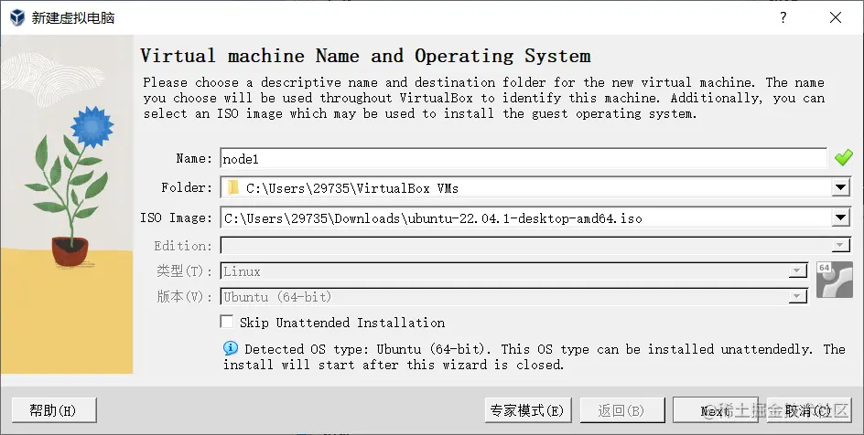Click the Skip Unattended Installation label
Viewport: 864px width, 435px height.
(342, 323)
